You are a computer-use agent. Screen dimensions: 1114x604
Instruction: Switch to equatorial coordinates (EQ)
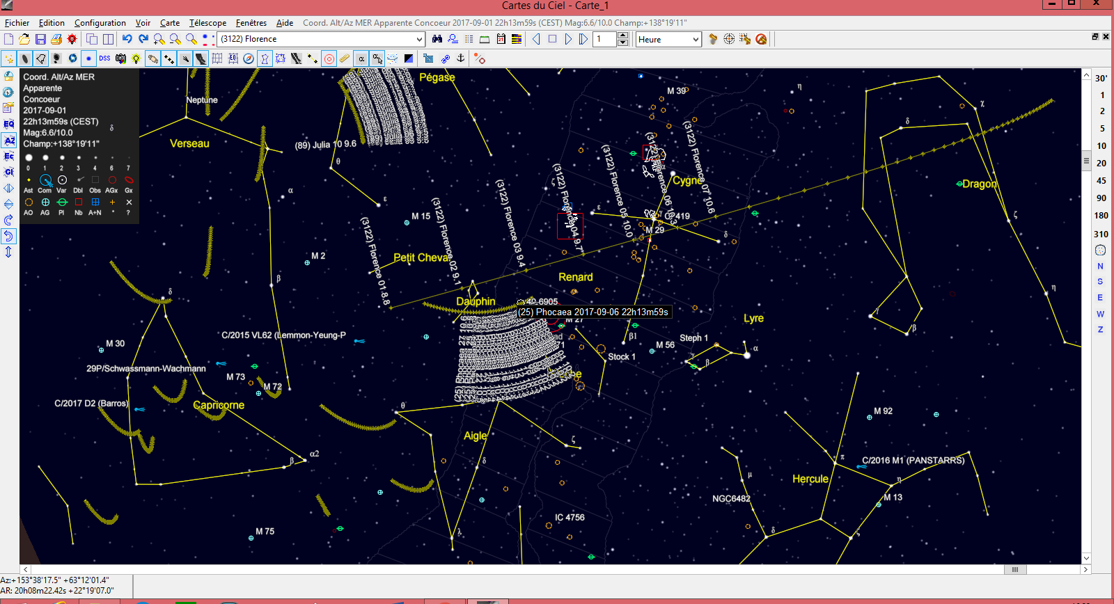(8, 124)
